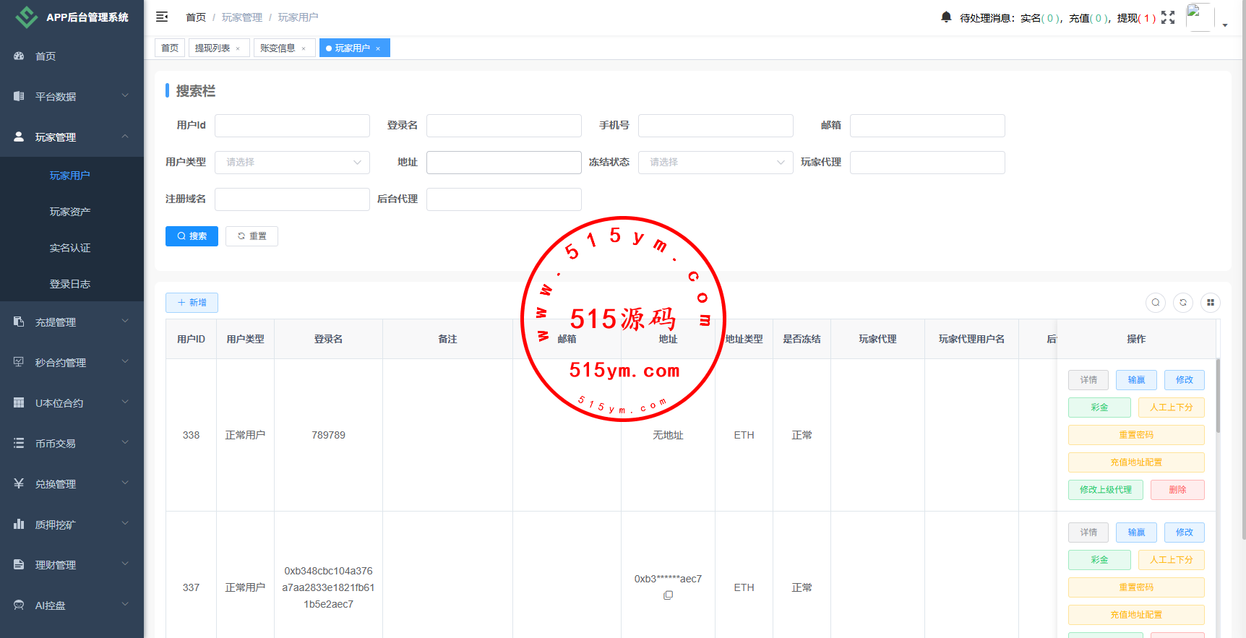Screen dimensions: 1246x638
Task: Close the 玩家用户 tab
Action: (x=378, y=48)
